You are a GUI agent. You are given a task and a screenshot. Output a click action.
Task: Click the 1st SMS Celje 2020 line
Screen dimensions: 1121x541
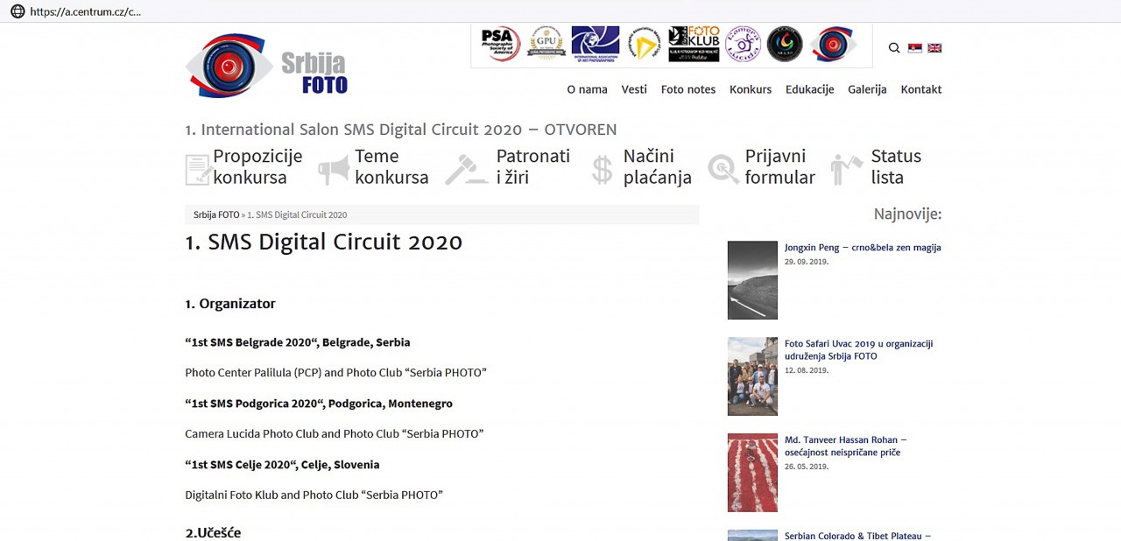pyautogui.click(x=282, y=465)
